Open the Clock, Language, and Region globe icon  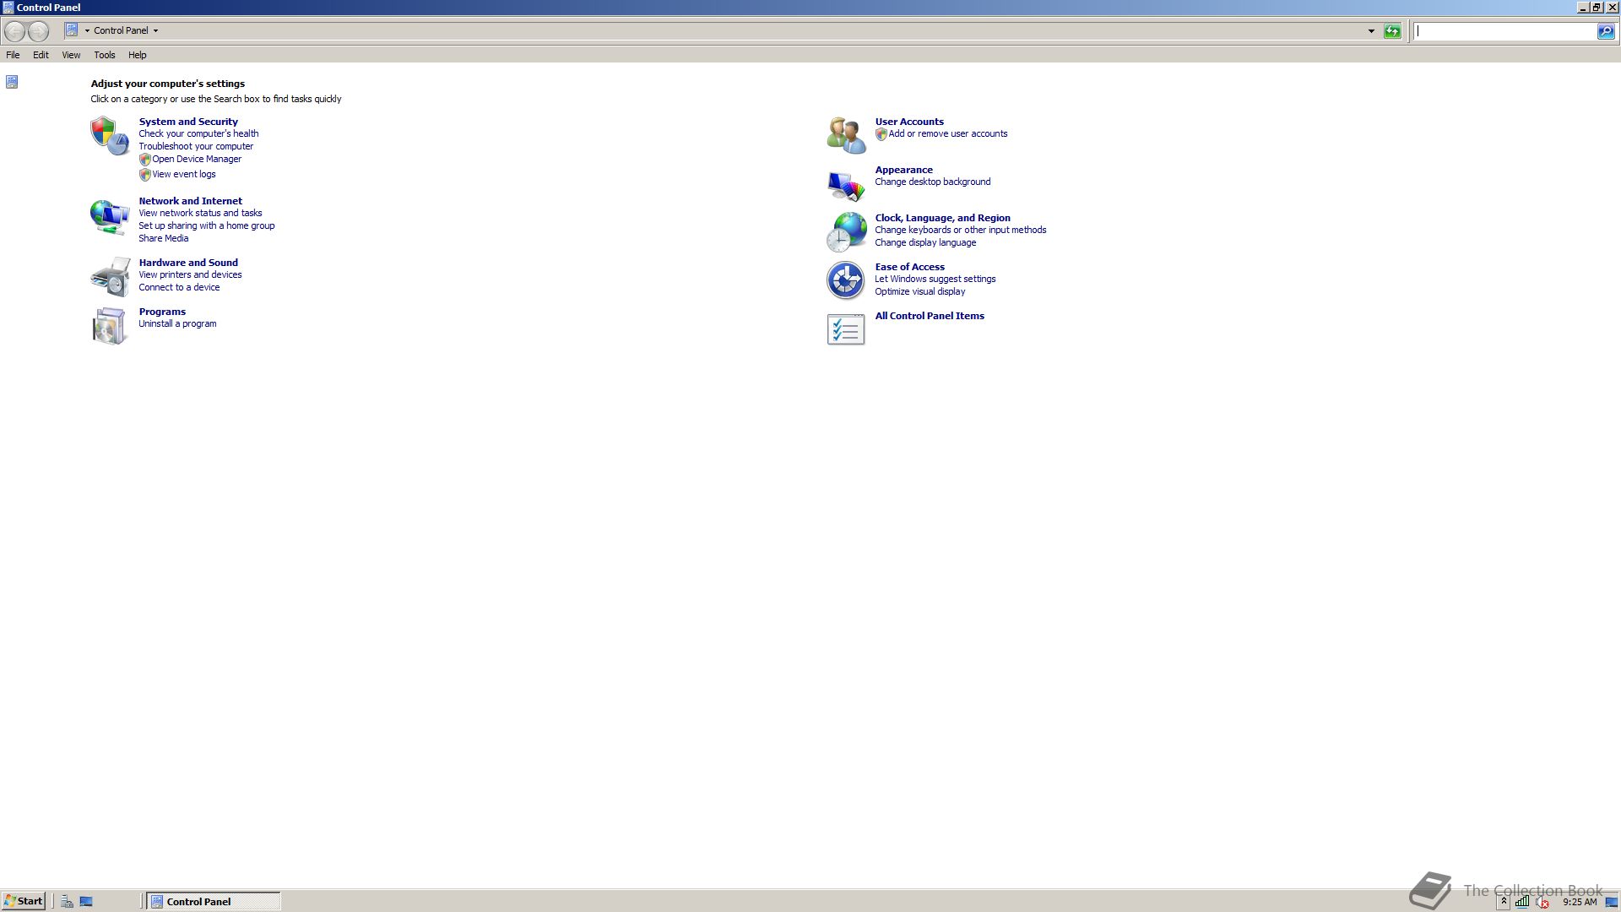pos(846,232)
